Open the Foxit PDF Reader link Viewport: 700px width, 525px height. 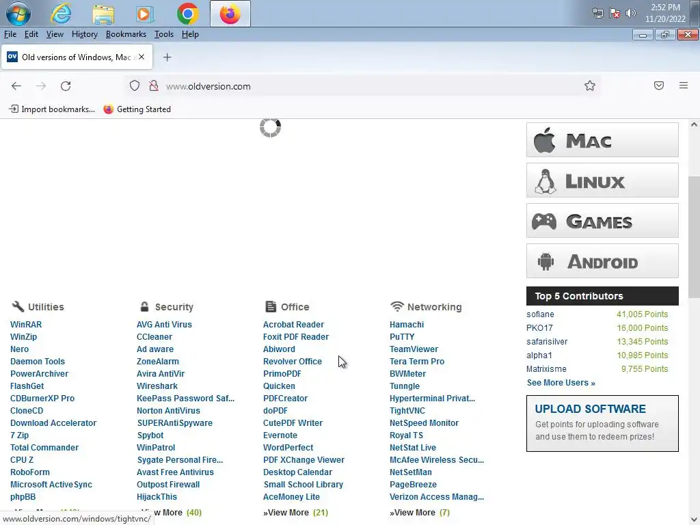(x=295, y=337)
